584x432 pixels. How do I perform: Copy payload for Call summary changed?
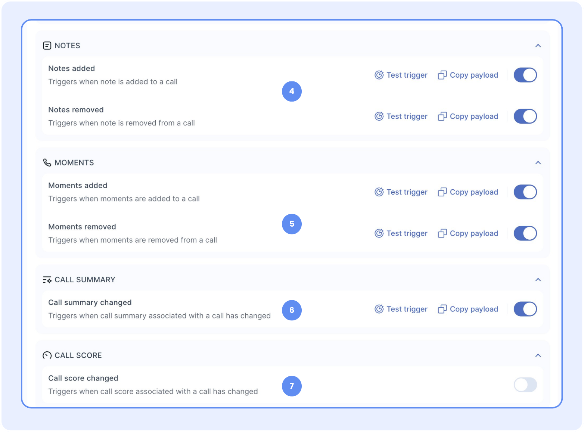(x=468, y=309)
